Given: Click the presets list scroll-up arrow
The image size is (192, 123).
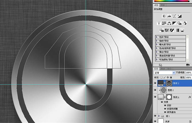Looking at the screenshot, I should tap(187, 37).
